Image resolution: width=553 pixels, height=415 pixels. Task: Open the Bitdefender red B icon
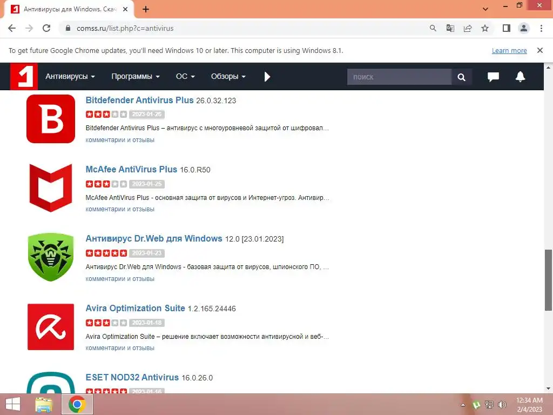[x=51, y=119]
